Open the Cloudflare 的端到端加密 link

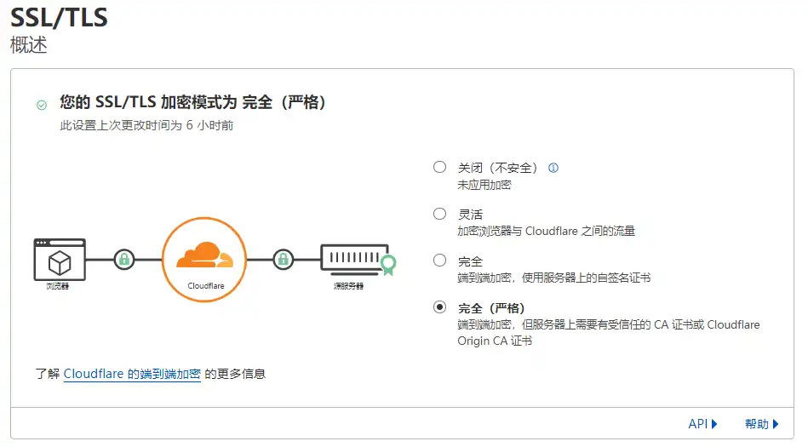pyautogui.click(x=132, y=374)
